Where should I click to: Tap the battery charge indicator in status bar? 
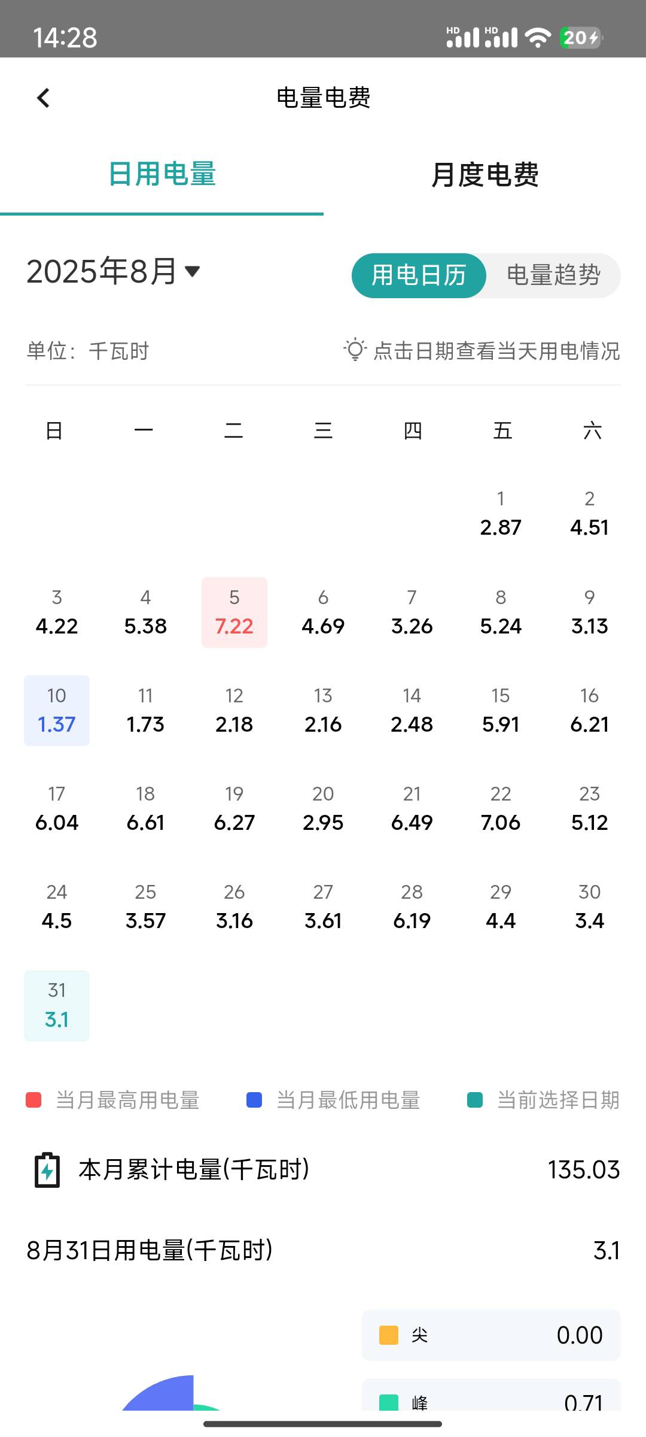pos(581,37)
